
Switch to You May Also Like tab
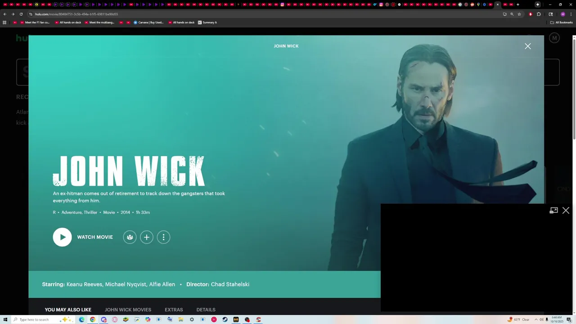(x=68, y=310)
